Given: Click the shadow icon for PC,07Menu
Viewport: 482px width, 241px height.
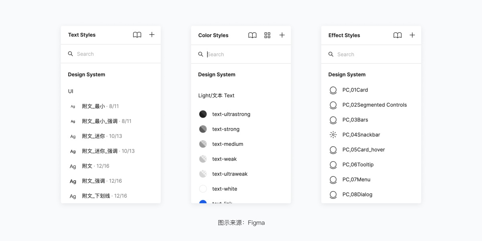Looking at the screenshot, I should coord(333,180).
